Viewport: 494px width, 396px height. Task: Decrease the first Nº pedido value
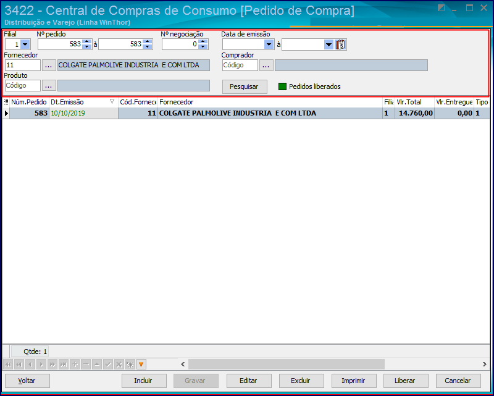pos(86,47)
